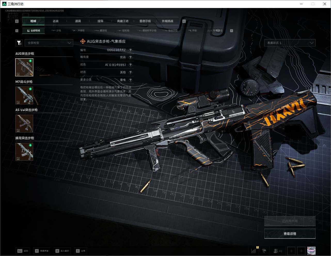Click the help icon beside 更多分类

coord(130,80)
